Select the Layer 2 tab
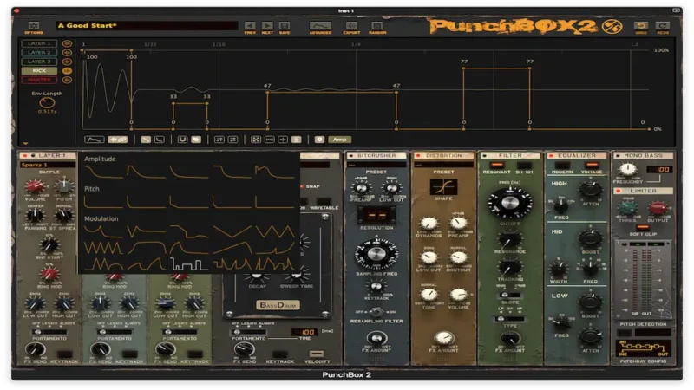694x390 pixels. tap(39, 53)
